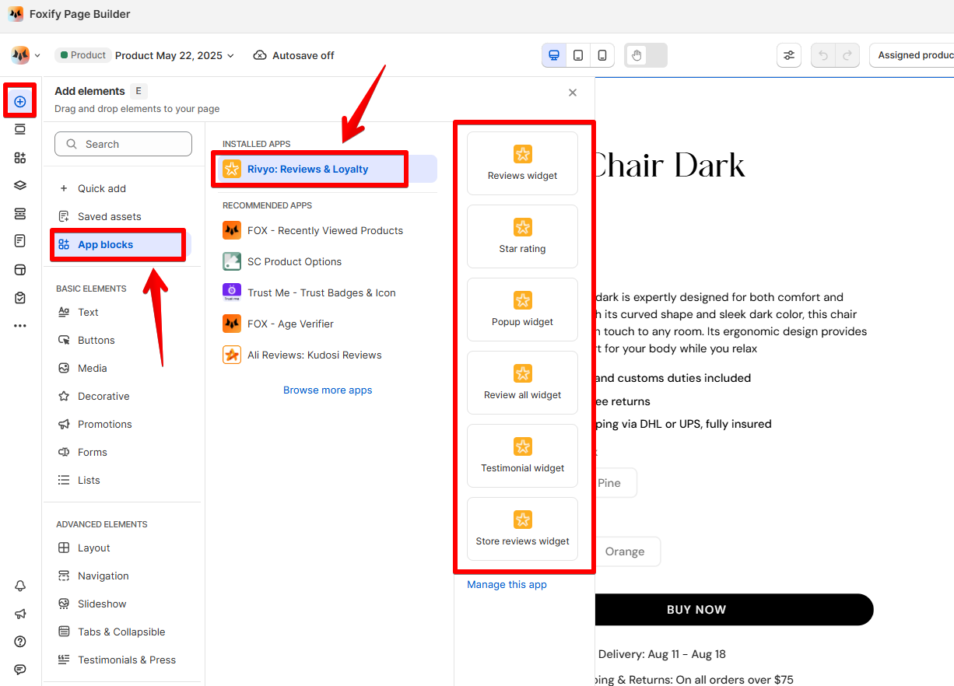Click the plus Add elements sidebar icon
The width and height of the screenshot is (954, 686).
pos(20,102)
